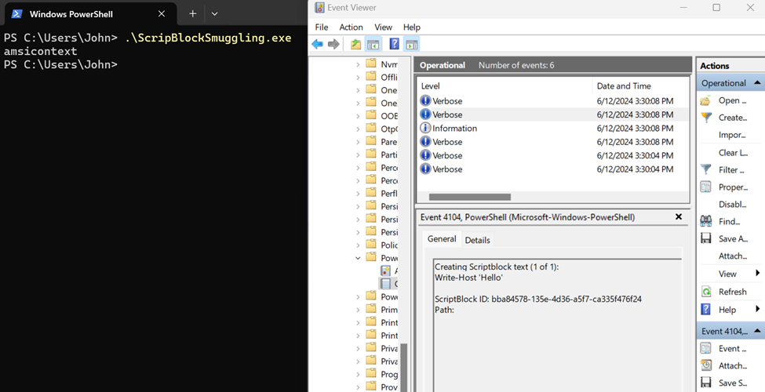Click the Open Saved Log folder icon

click(x=706, y=100)
